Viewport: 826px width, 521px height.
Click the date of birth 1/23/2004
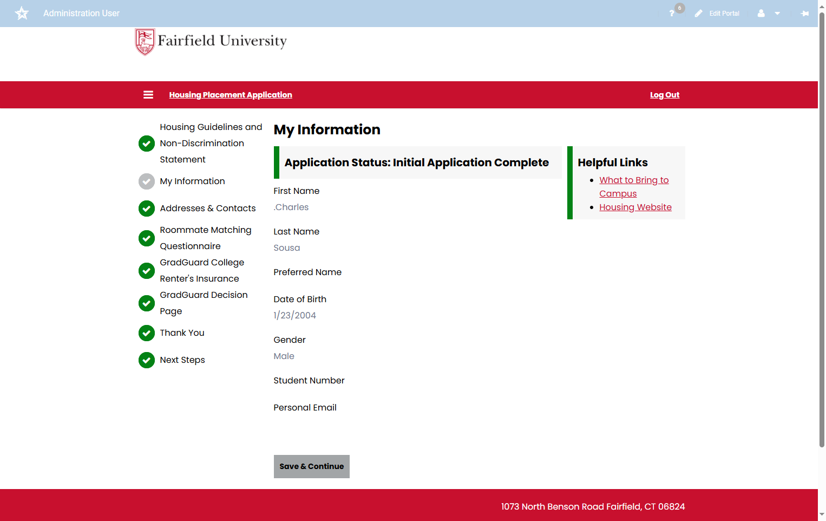pyautogui.click(x=295, y=316)
